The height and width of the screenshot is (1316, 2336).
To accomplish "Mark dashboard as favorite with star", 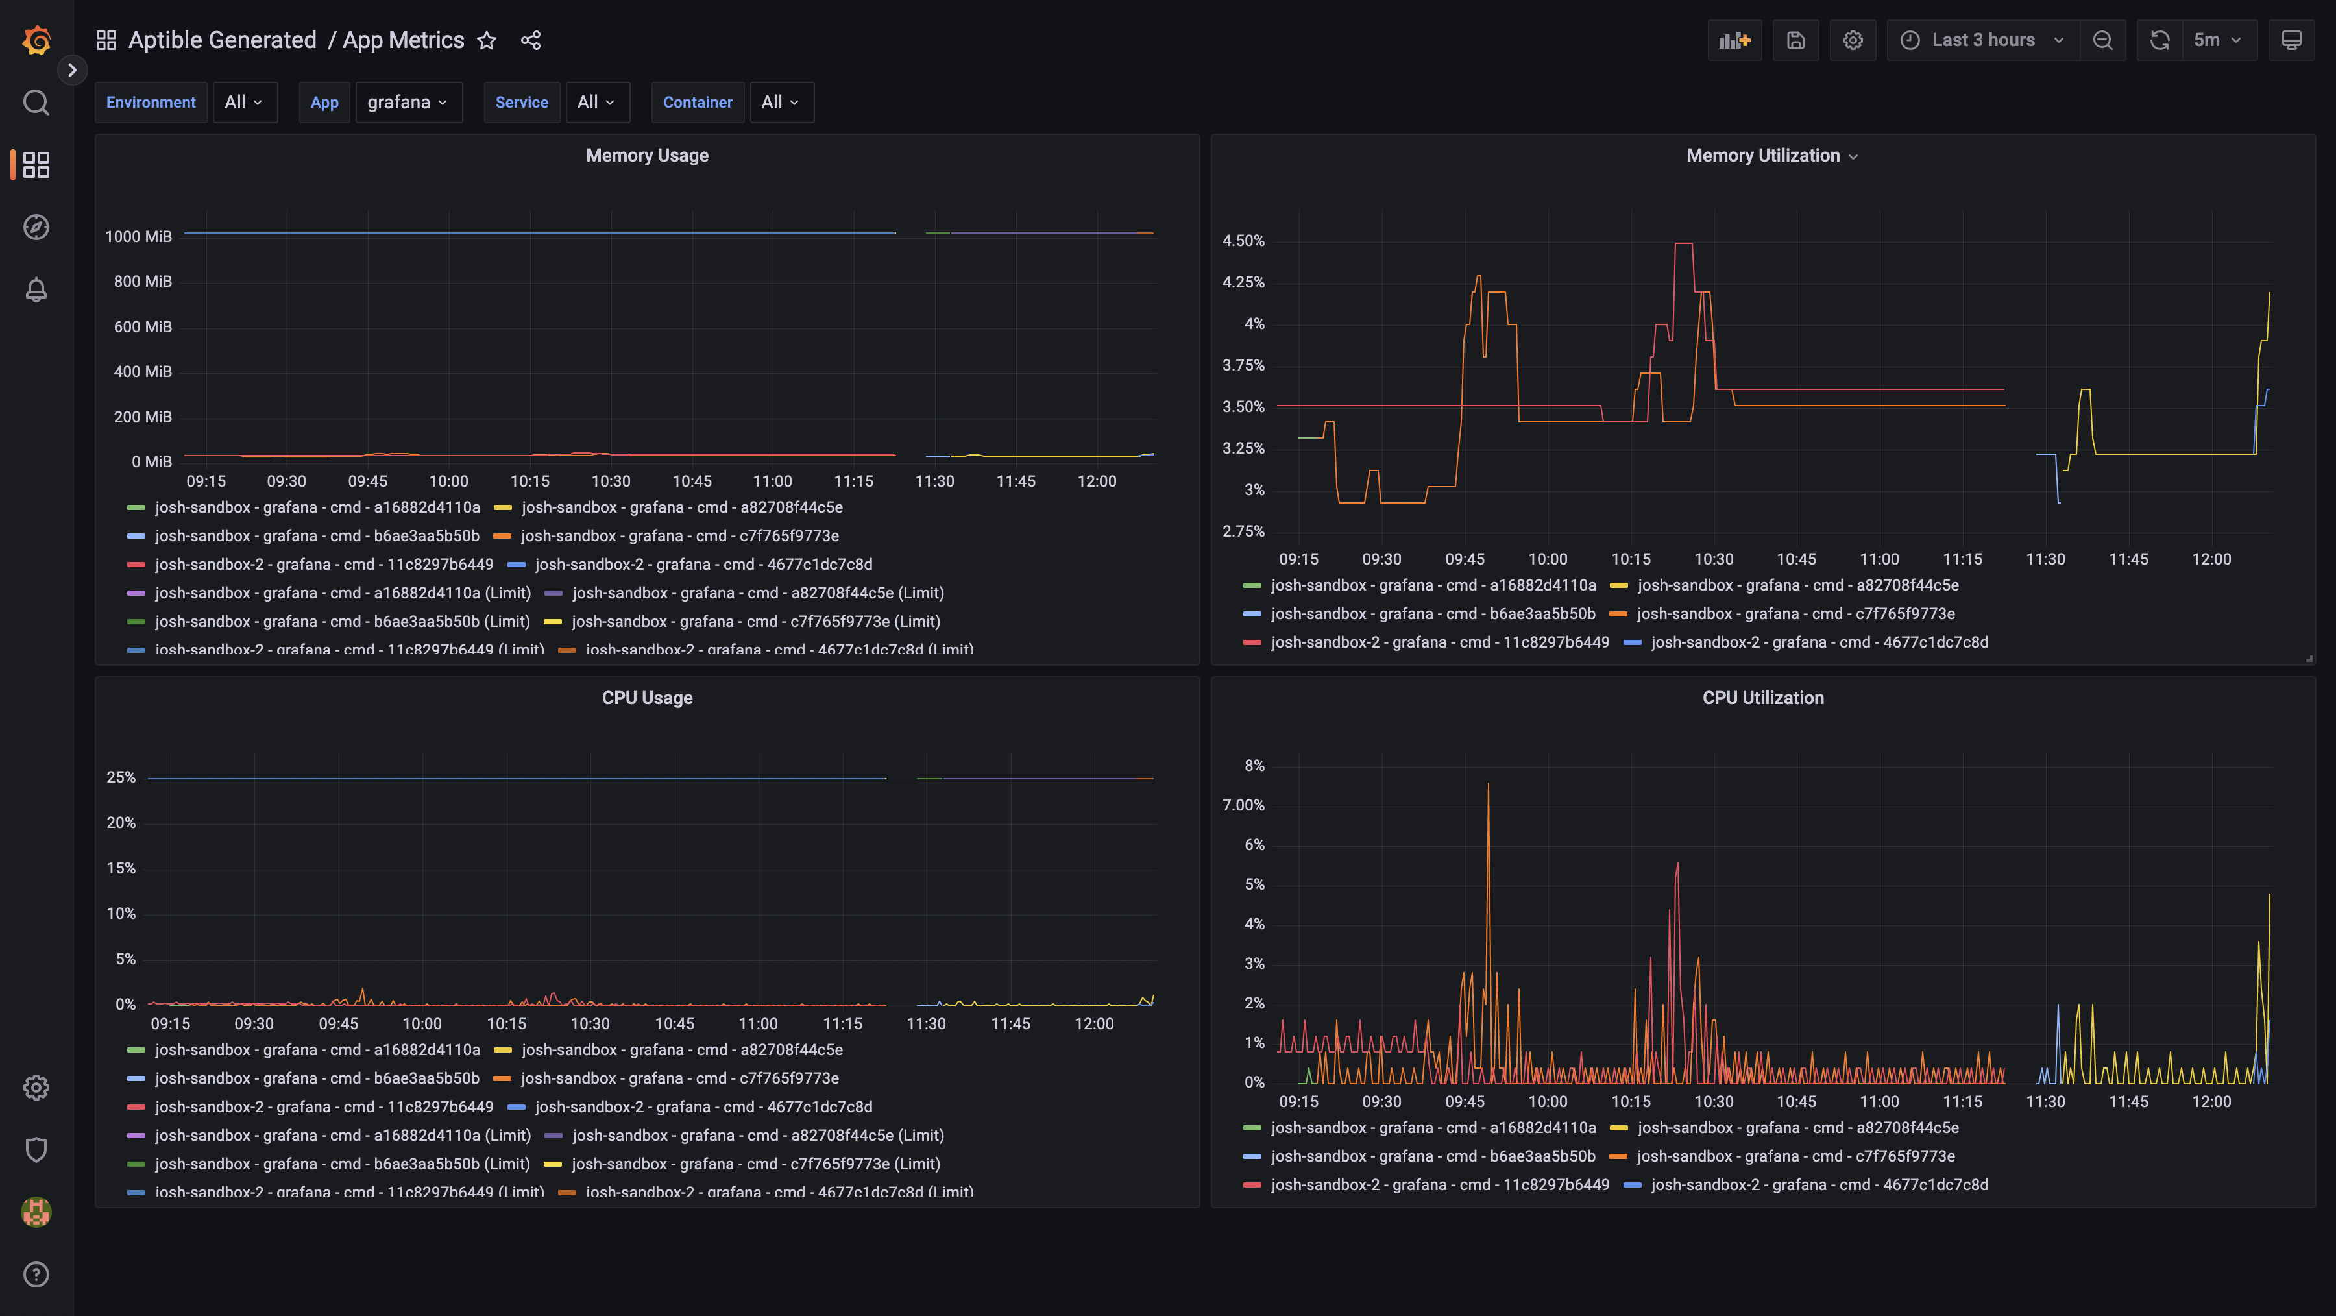I will (487, 40).
